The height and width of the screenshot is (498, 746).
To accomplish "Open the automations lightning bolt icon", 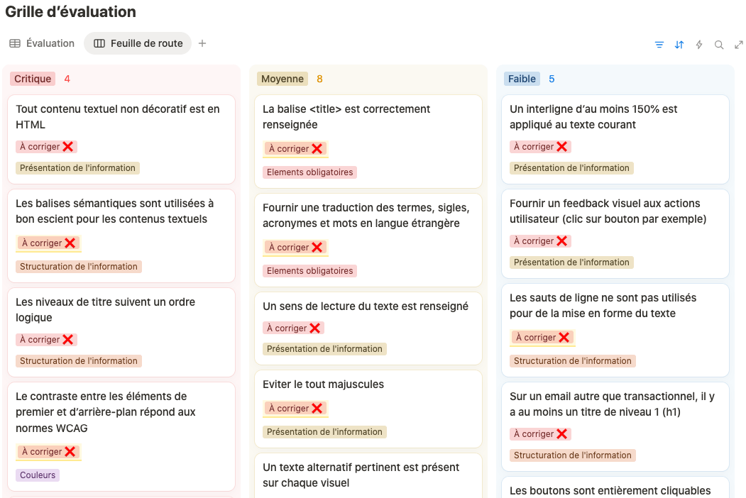I will [x=699, y=45].
